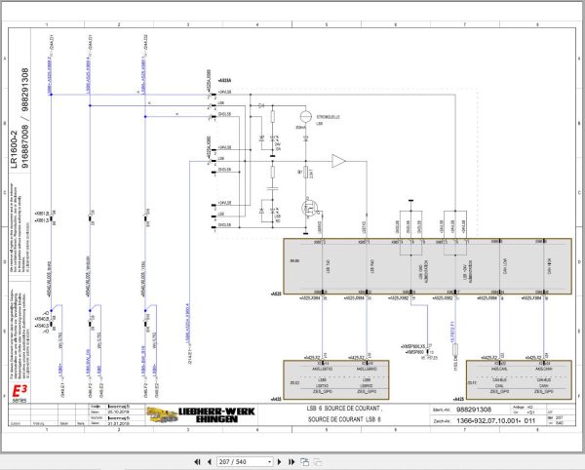Go to the previous page
Image resolution: width=585 pixels, height=470 pixels.
[210, 462]
